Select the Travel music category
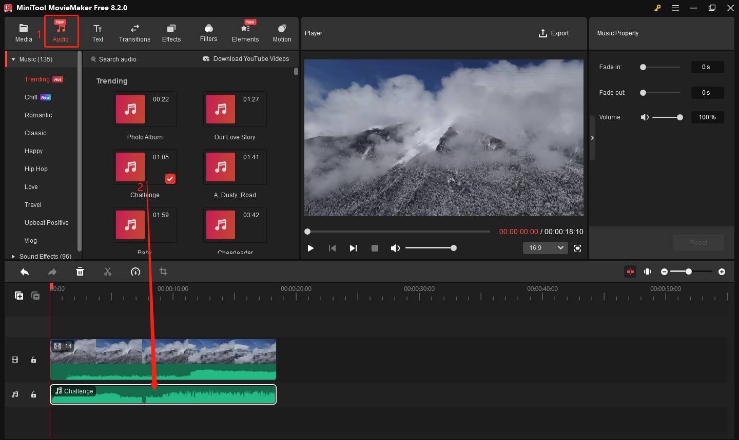Viewport: 739px width, 440px height. (33, 205)
